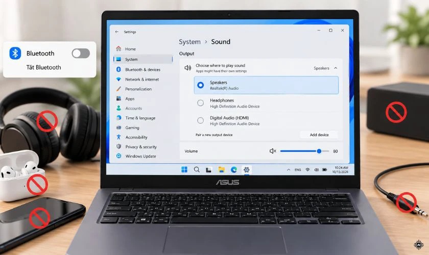This screenshot has height=255, width=429.
Task: Open taskbar Search magnifier
Action: 197,170
